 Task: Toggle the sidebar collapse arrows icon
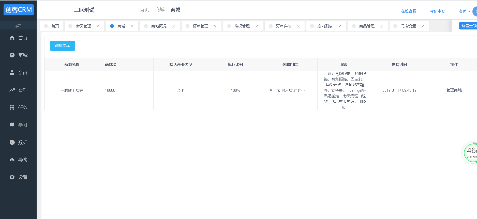tap(18, 25)
